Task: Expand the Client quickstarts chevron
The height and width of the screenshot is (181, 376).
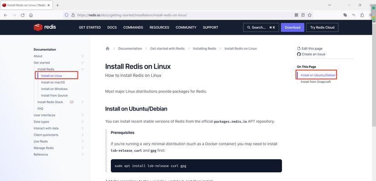Action: click(x=83, y=135)
